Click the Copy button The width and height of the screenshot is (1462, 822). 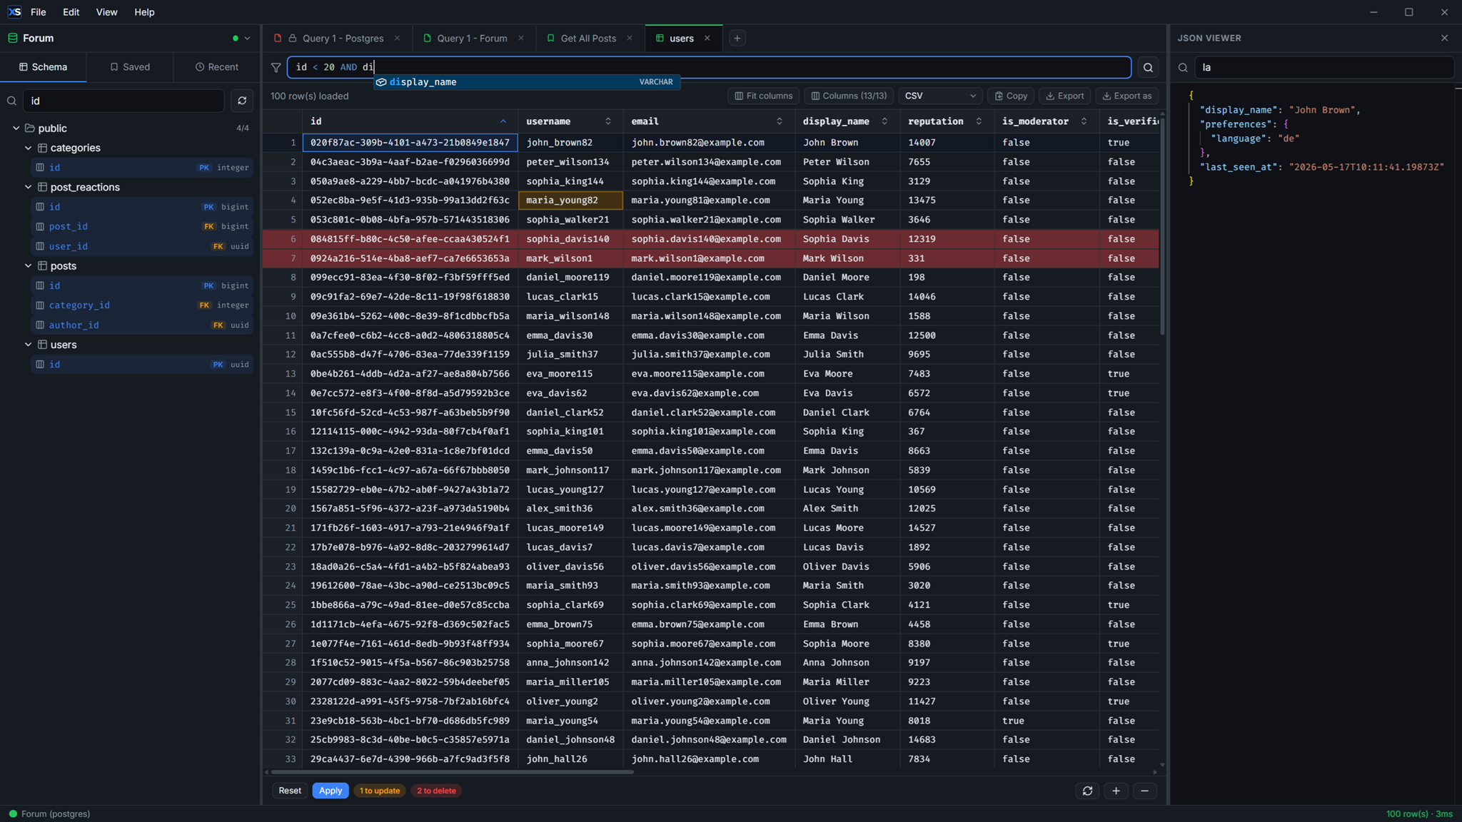tap(1011, 96)
